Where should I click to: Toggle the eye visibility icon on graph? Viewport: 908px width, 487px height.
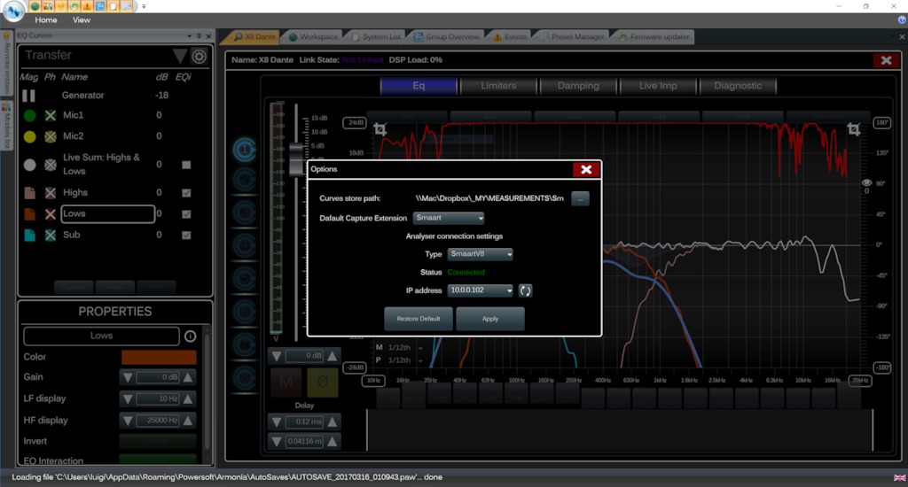click(x=866, y=182)
